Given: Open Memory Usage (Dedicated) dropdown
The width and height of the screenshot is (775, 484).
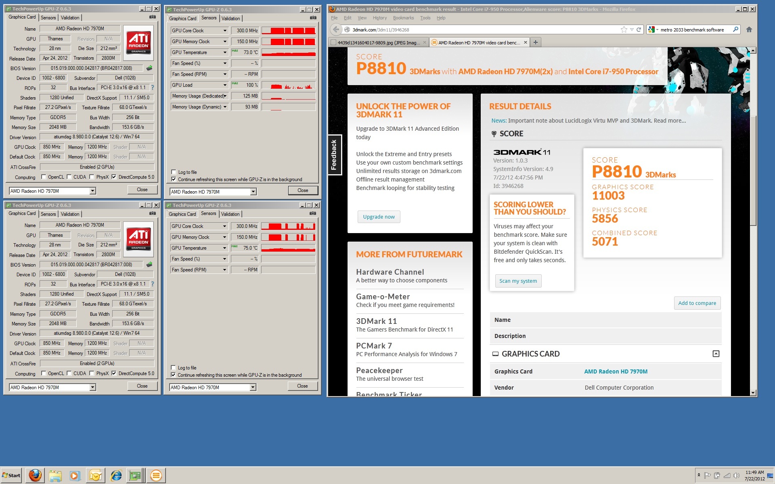Looking at the screenshot, I should 225,96.
